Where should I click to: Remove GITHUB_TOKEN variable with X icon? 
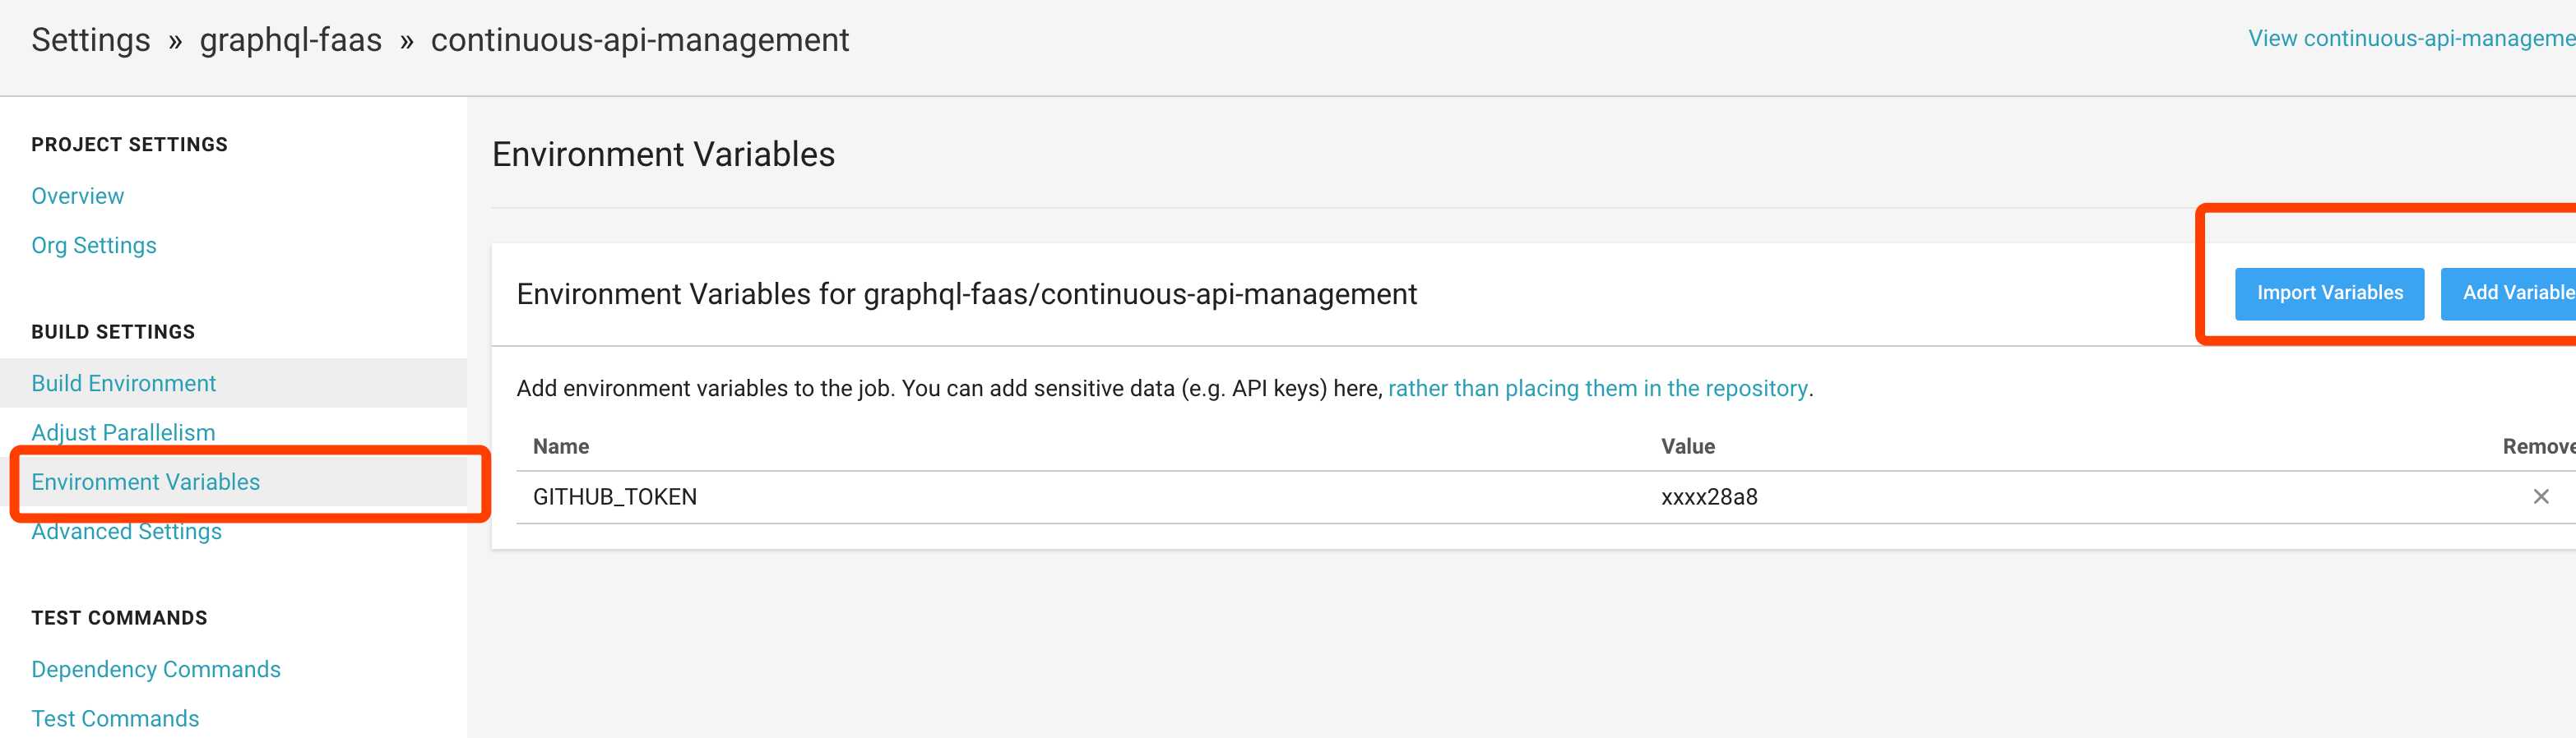[2540, 496]
